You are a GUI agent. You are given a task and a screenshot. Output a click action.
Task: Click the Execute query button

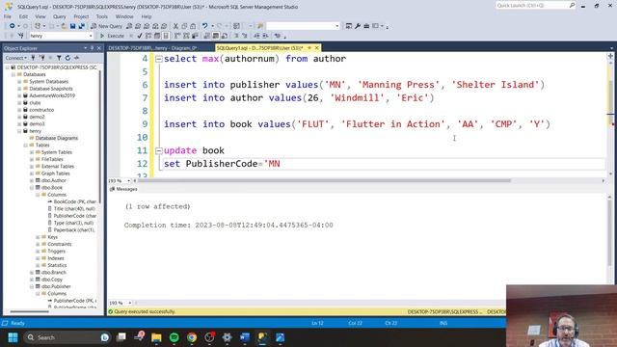tap(112, 36)
